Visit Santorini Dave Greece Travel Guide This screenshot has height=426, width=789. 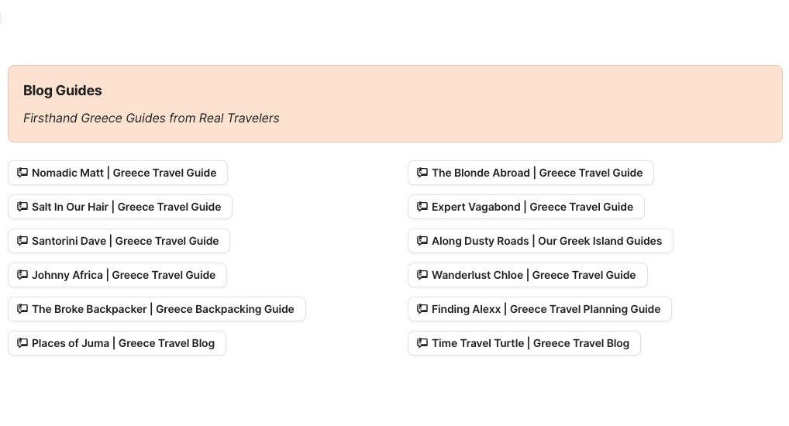(x=126, y=241)
